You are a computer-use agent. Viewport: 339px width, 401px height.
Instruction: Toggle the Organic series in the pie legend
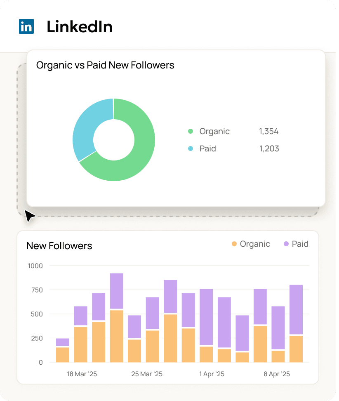(214, 131)
